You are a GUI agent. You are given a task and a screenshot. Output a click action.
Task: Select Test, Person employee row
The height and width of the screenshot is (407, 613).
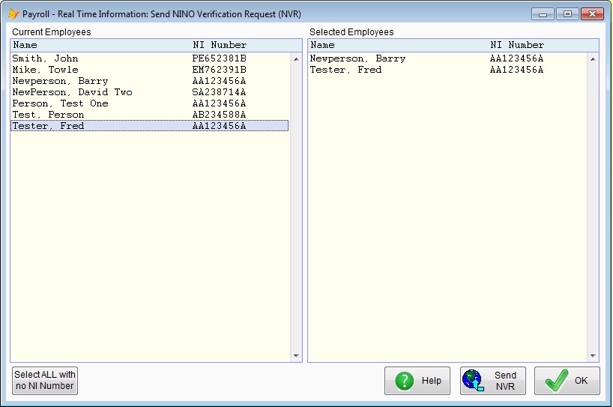point(149,115)
